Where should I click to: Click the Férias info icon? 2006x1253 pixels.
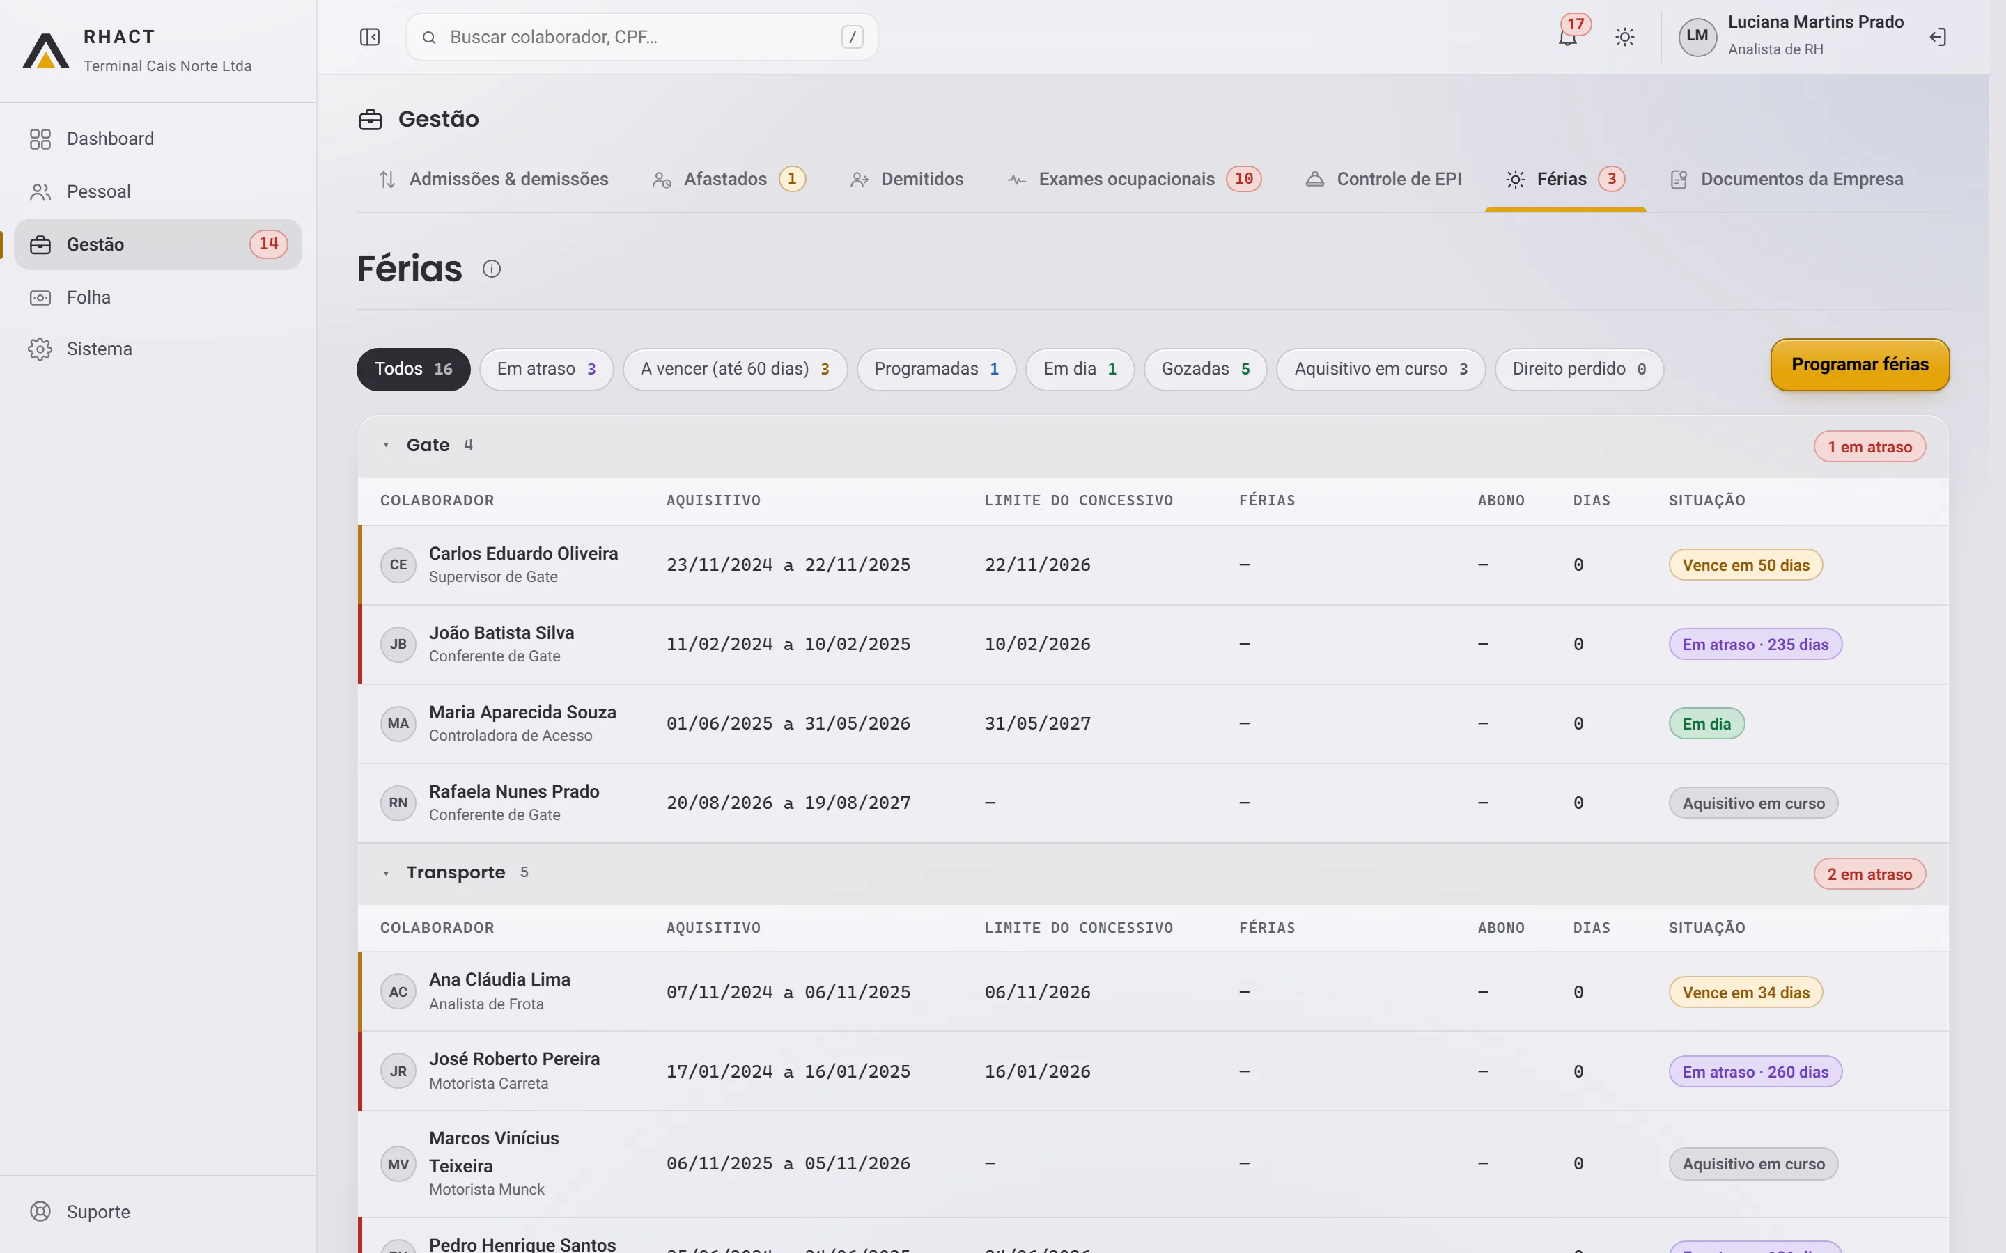tap(492, 269)
